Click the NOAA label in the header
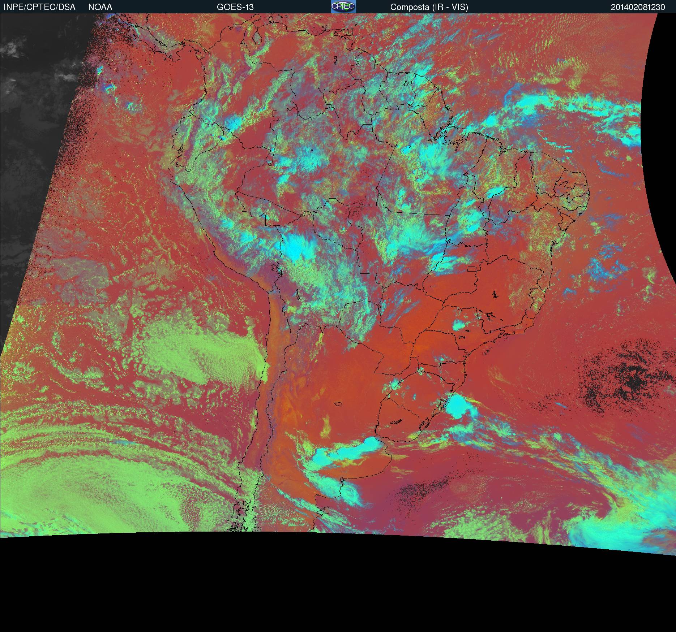The height and width of the screenshot is (632, 676). click(100, 7)
